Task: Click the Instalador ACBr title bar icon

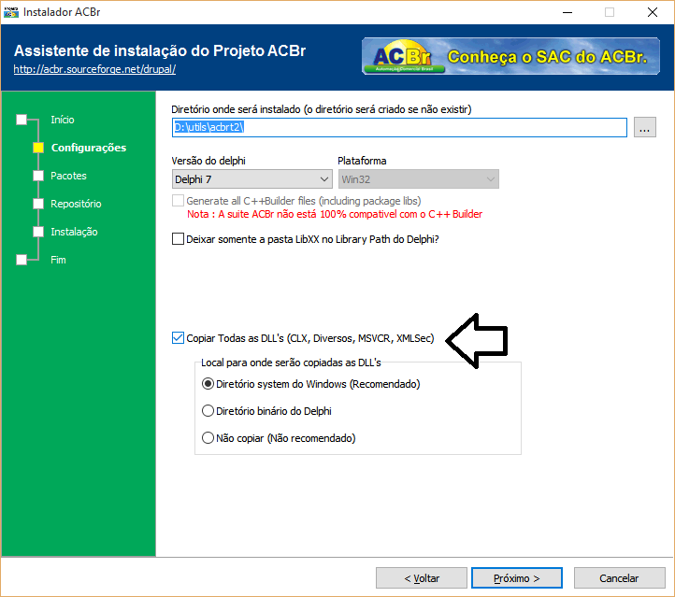Action: pyautogui.click(x=11, y=12)
